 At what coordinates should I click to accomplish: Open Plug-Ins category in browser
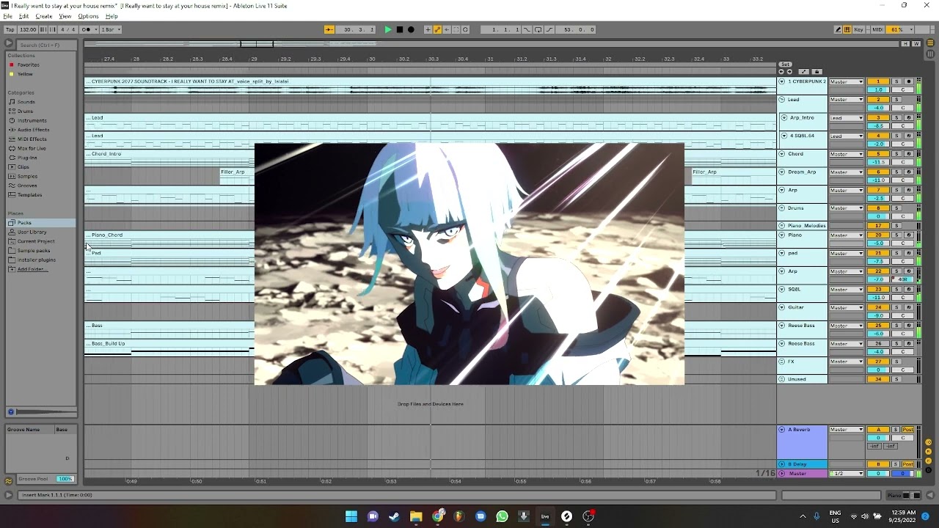(x=27, y=158)
